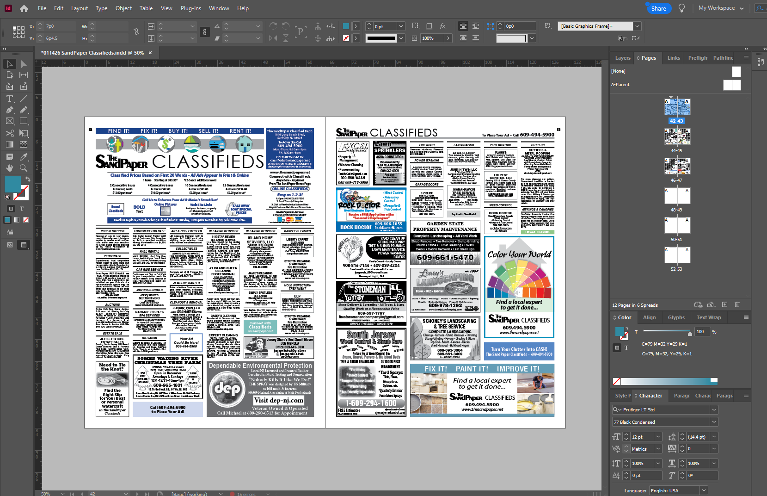
Task: Select the Rectangle tool
Action: (24, 121)
